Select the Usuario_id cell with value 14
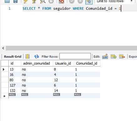This screenshot has width=137, height=121. (63, 91)
